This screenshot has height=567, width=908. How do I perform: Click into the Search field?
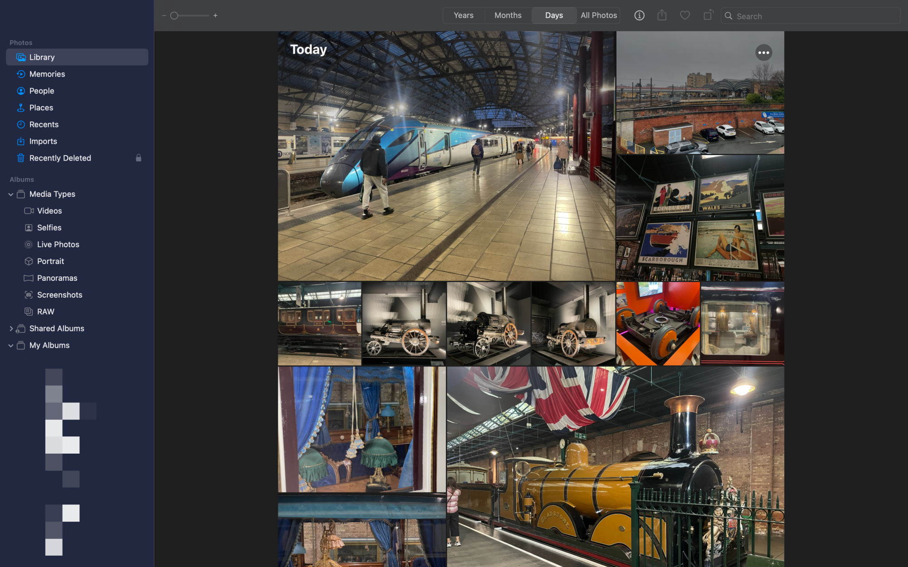810,16
